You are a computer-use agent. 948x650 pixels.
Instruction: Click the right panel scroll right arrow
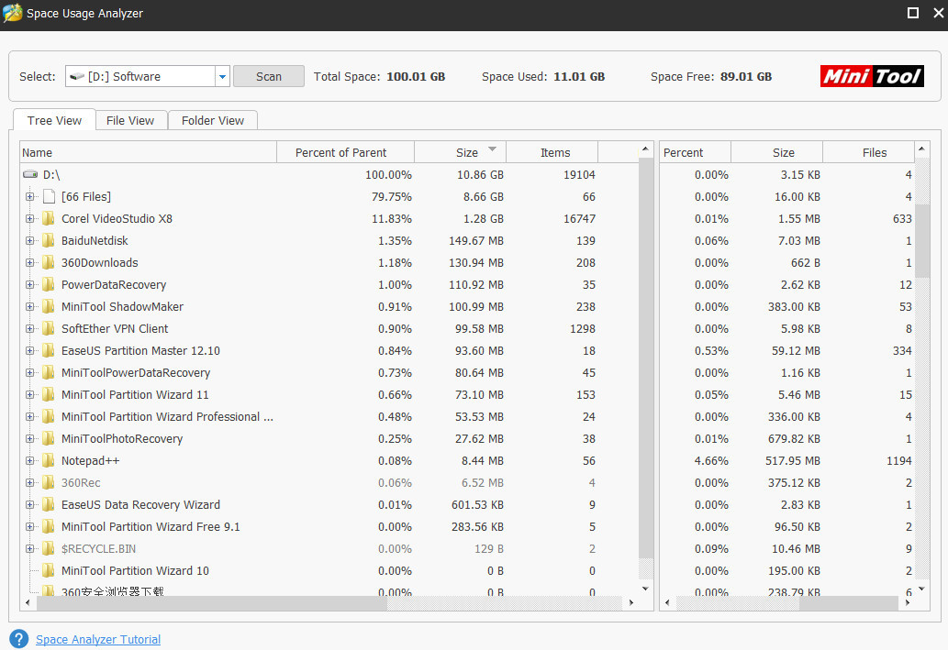908,602
